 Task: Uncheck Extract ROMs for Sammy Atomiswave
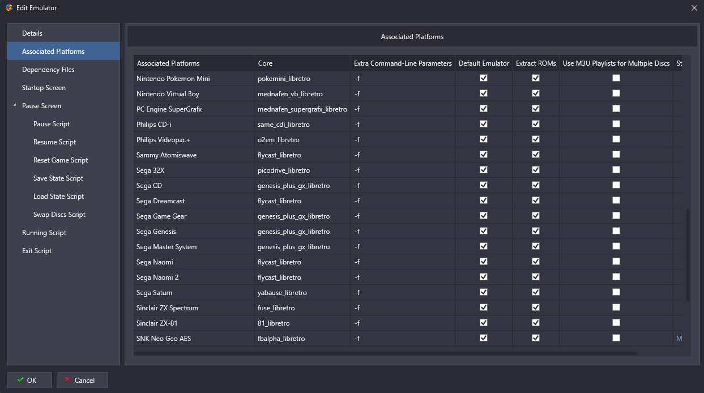(x=536, y=155)
